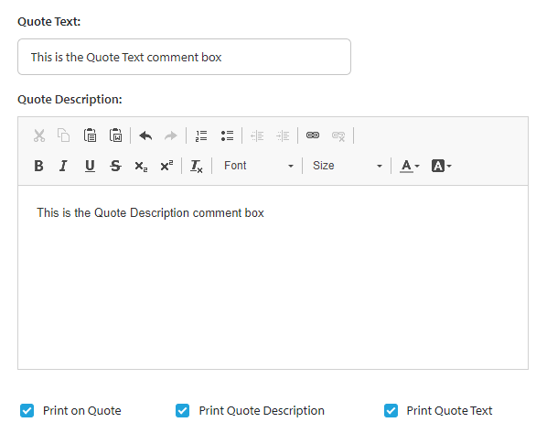Click into the Quote Text input field
Screen dimensions: 536x433
coord(184,57)
